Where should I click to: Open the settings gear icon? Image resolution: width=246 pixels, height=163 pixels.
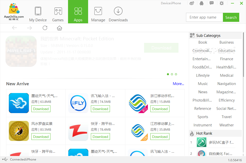tap(221, 3)
